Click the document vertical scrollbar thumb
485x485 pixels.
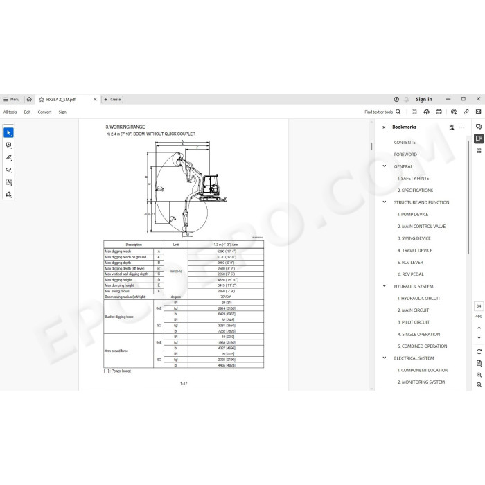tap(371, 146)
